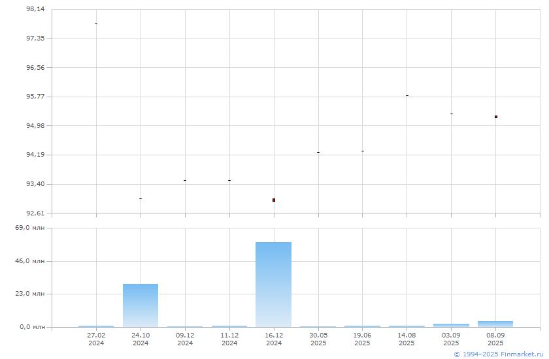Click the 23,0 млн volume axis label

(x=30, y=294)
